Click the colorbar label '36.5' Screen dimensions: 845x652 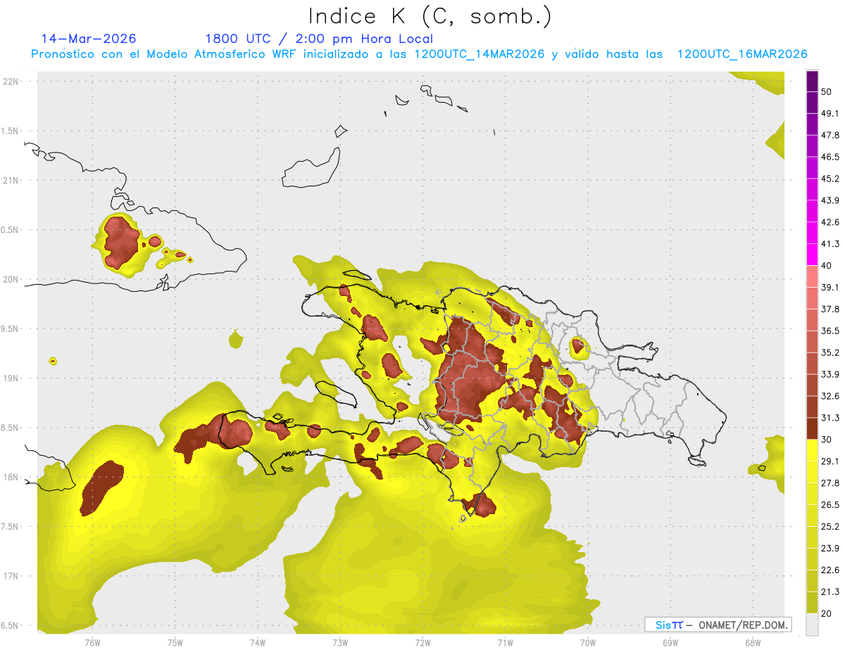[x=830, y=331]
